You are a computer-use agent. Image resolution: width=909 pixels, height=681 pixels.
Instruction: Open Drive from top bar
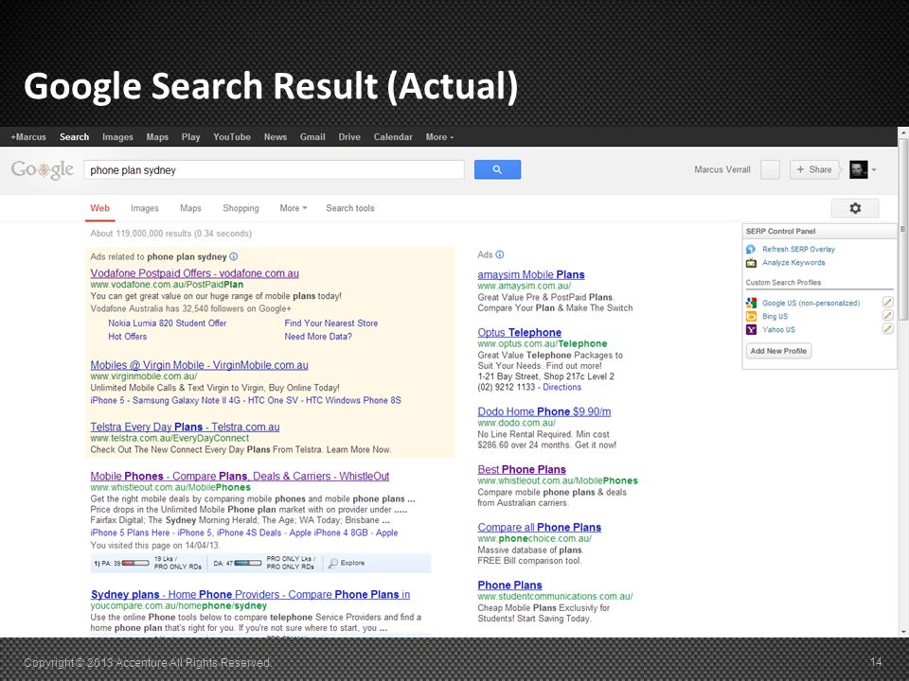coord(349,137)
